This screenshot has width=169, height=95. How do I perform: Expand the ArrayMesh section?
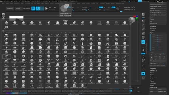click(x=153, y=26)
